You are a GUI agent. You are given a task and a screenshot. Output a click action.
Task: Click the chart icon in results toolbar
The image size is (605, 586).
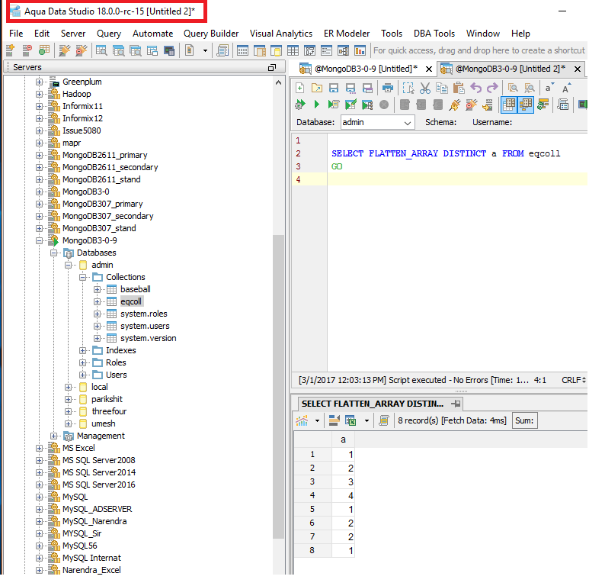pyautogui.click(x=302, y=420)
